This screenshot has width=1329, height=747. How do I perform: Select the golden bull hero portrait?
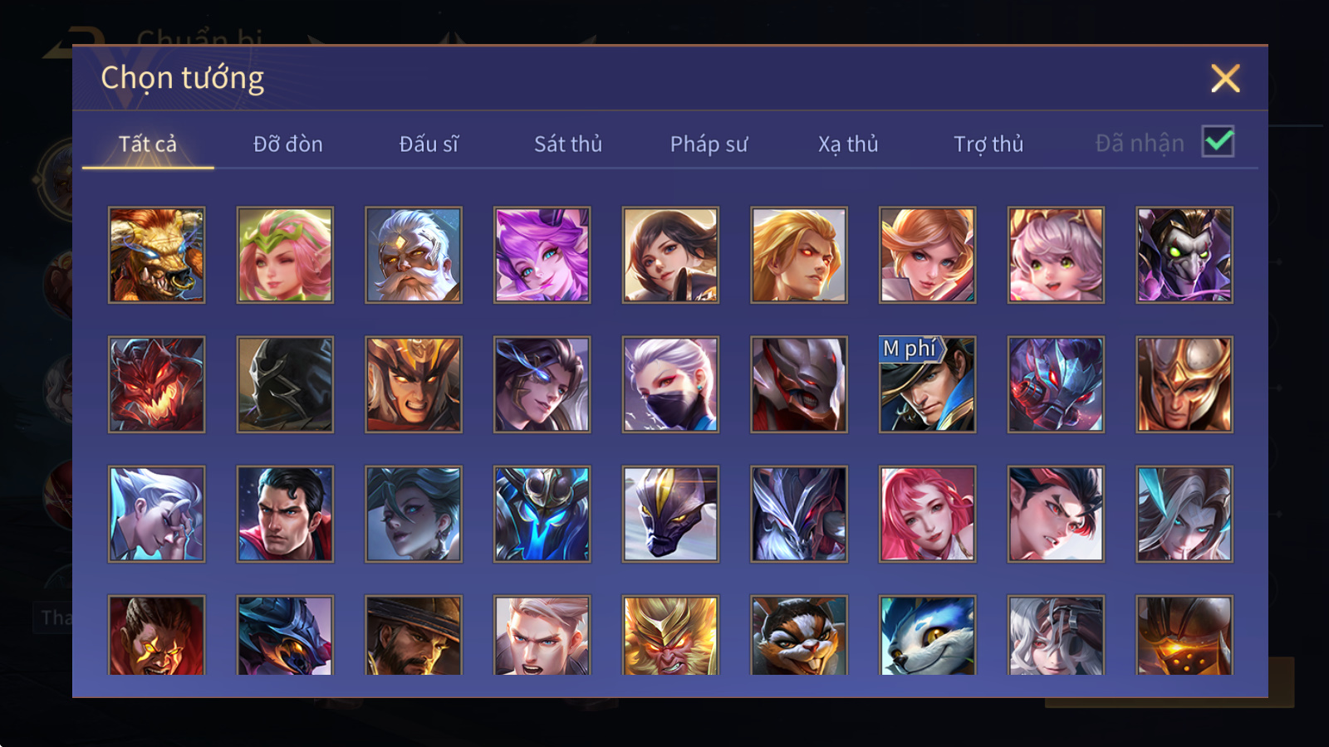tap(156, 255)
